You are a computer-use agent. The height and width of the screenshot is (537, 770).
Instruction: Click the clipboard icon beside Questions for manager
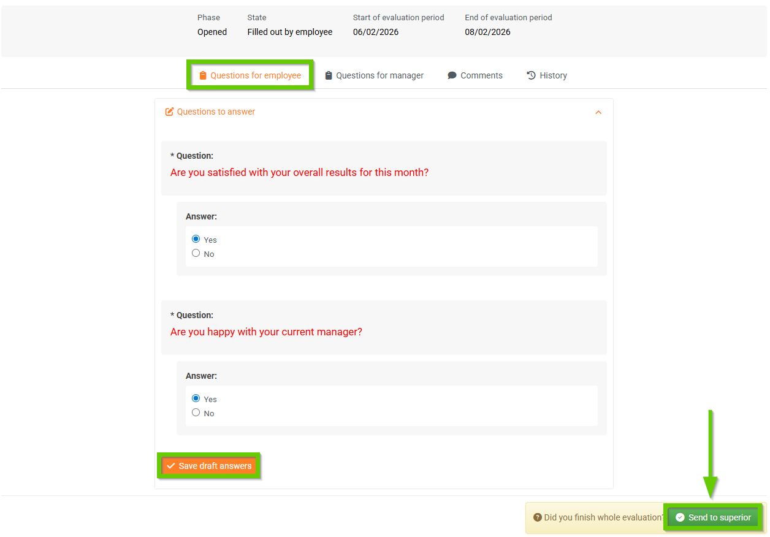[x=329, y=75]
